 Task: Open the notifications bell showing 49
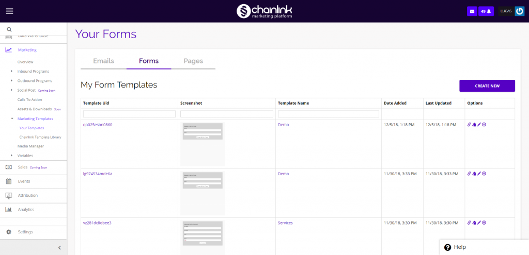coord(486,11)
